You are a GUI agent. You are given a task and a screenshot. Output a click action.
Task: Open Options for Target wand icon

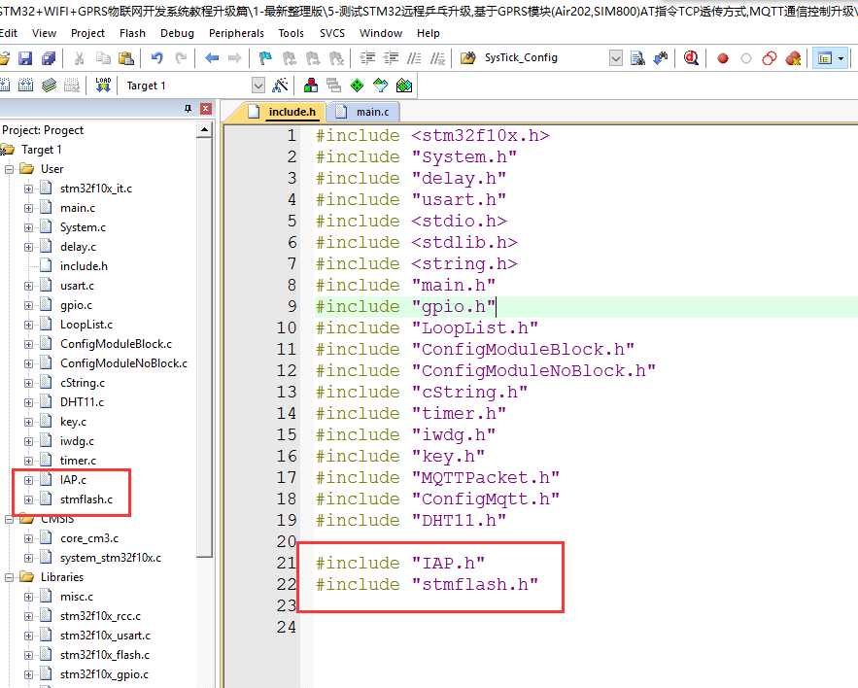coord(280,86)
